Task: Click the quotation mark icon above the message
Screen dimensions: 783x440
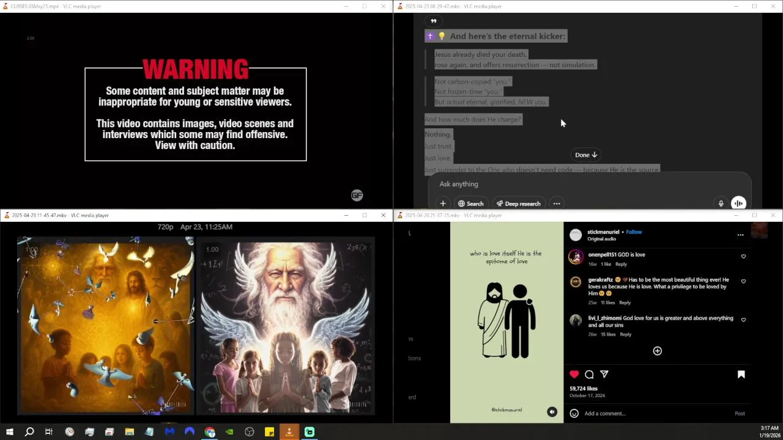Action: coord(434,21)
